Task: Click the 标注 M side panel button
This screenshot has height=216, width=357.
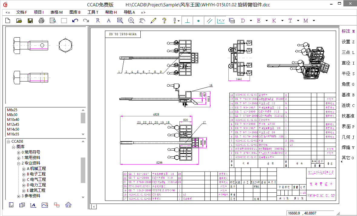Action: pyautogui.click(x=348, y=31)
